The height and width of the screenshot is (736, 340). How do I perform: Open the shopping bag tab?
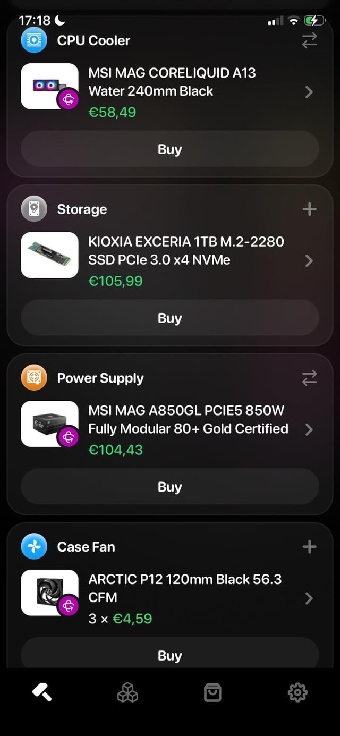pyautogui.click(x=212, y=692)
